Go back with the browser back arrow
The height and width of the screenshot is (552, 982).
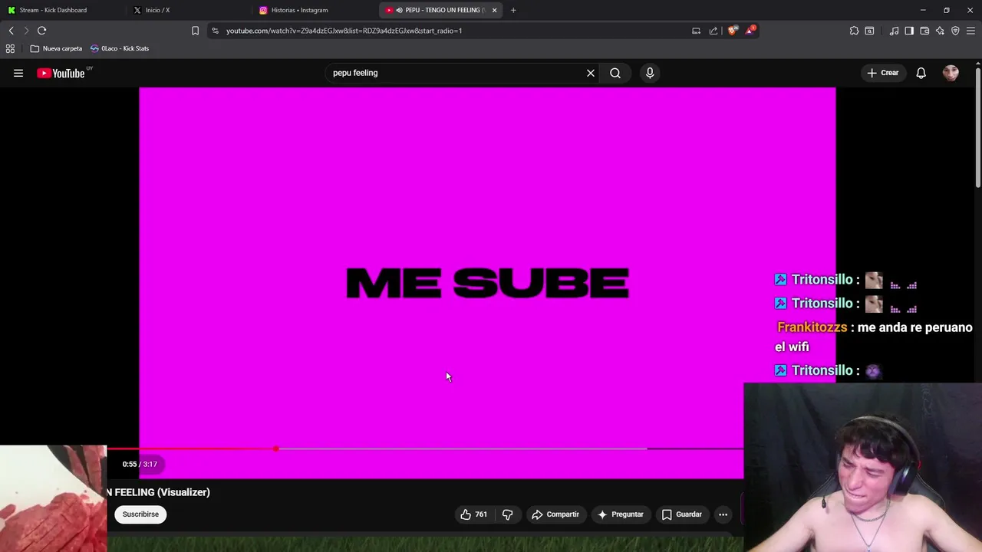pyautogui.click(x=11, y=31)
